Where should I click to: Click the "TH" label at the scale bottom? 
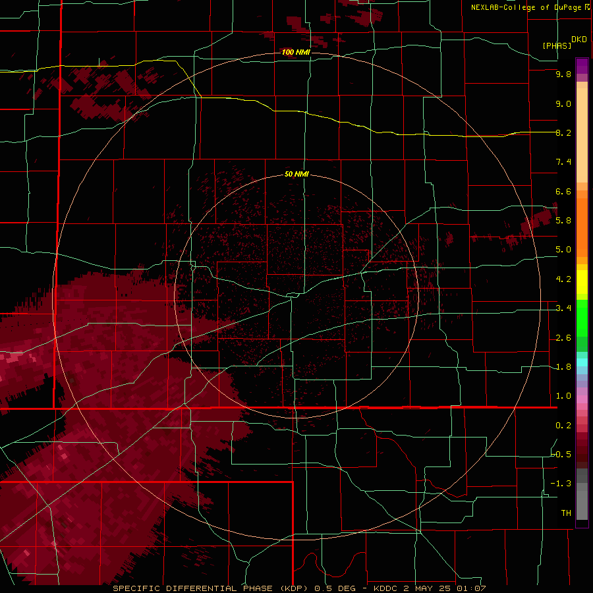point(566,513)
